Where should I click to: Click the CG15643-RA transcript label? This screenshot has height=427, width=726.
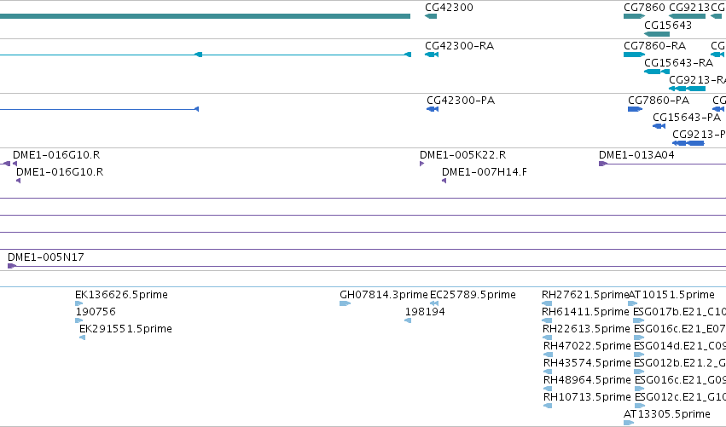(x=678, y=63)
